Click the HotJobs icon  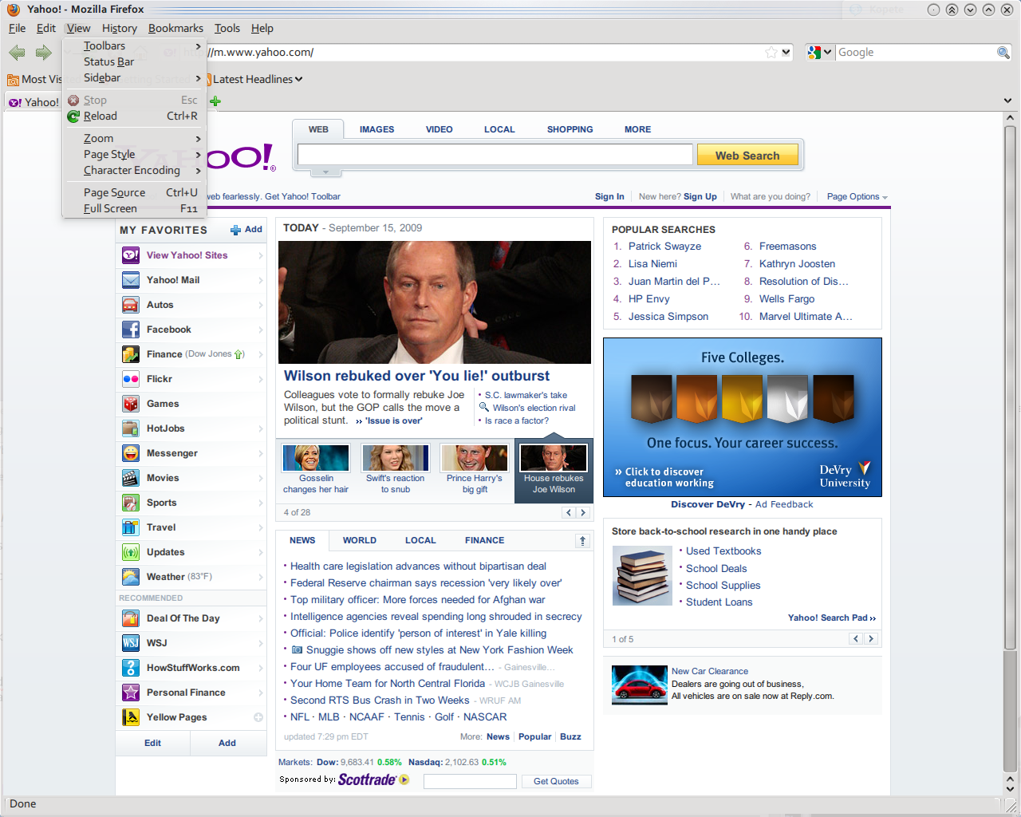tap(131, 428)
